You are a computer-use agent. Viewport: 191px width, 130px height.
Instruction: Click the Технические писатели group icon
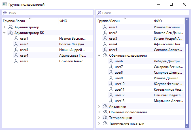[105, 123]
